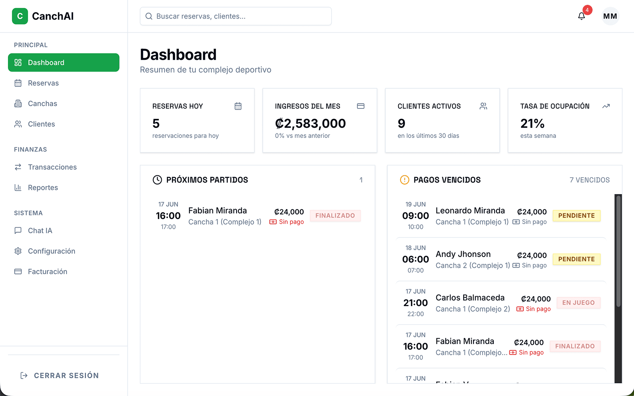Click the red Sin pago icon in Próximos Partidos
634x396 pixels.
pos(273,222)
